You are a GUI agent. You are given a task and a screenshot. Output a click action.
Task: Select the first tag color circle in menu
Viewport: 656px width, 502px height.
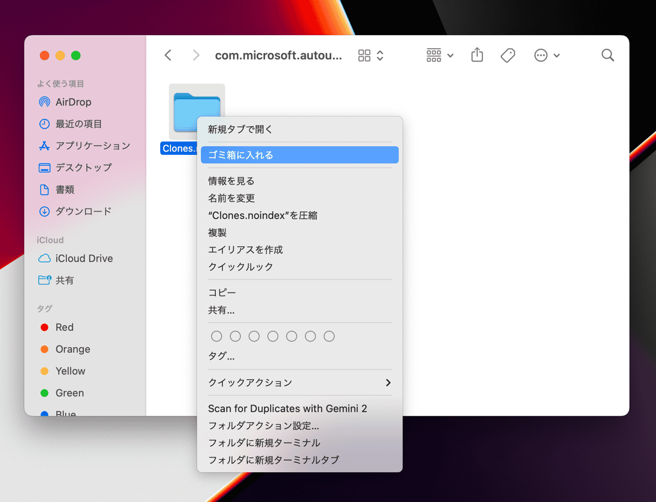[216, 336]
